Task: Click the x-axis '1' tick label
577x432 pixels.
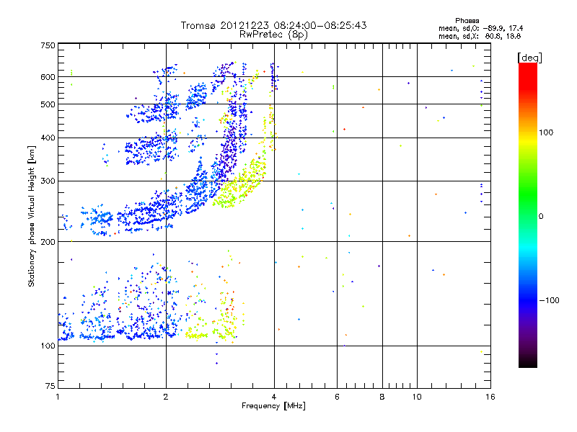Action: [58, 397]
